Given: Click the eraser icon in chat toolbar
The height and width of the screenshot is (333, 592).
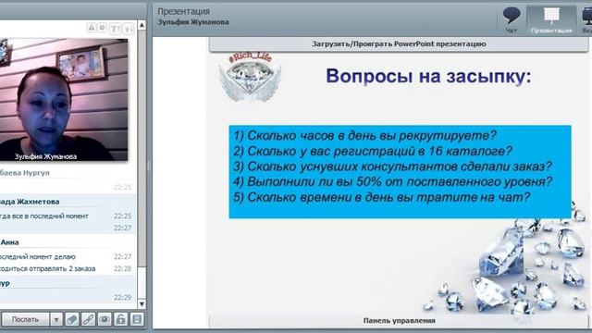Looking at the screenshot, I should 72,319.
